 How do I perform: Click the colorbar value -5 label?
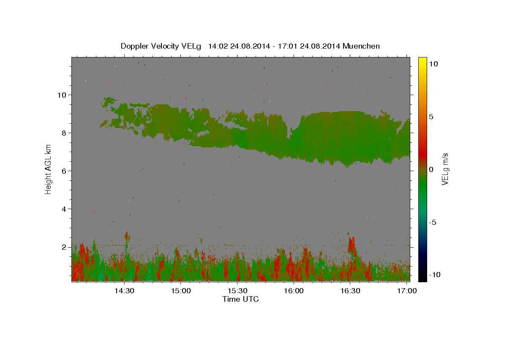click(x=433, y=222)
